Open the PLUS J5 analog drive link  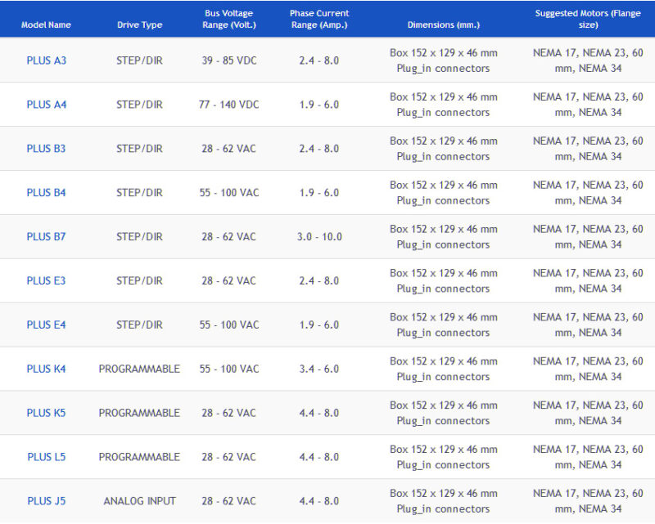(46, 501)
